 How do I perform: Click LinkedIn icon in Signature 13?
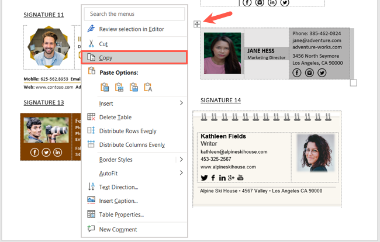click(x=57, y=153)
